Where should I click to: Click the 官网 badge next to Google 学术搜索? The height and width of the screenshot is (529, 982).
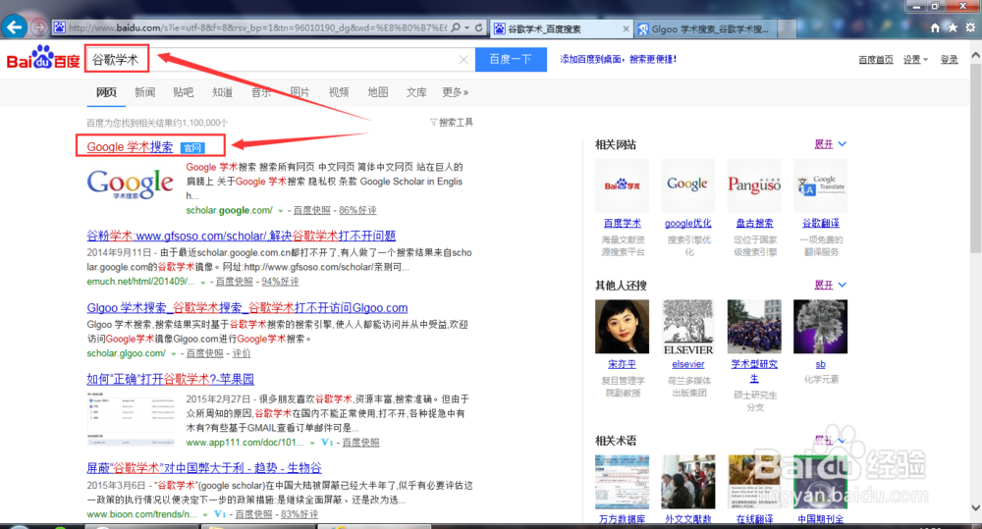tap(192, 148)
